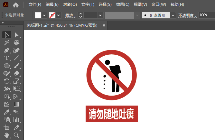Select the Warp tool
Screen dimensions: 215x140
pos(7,89)
